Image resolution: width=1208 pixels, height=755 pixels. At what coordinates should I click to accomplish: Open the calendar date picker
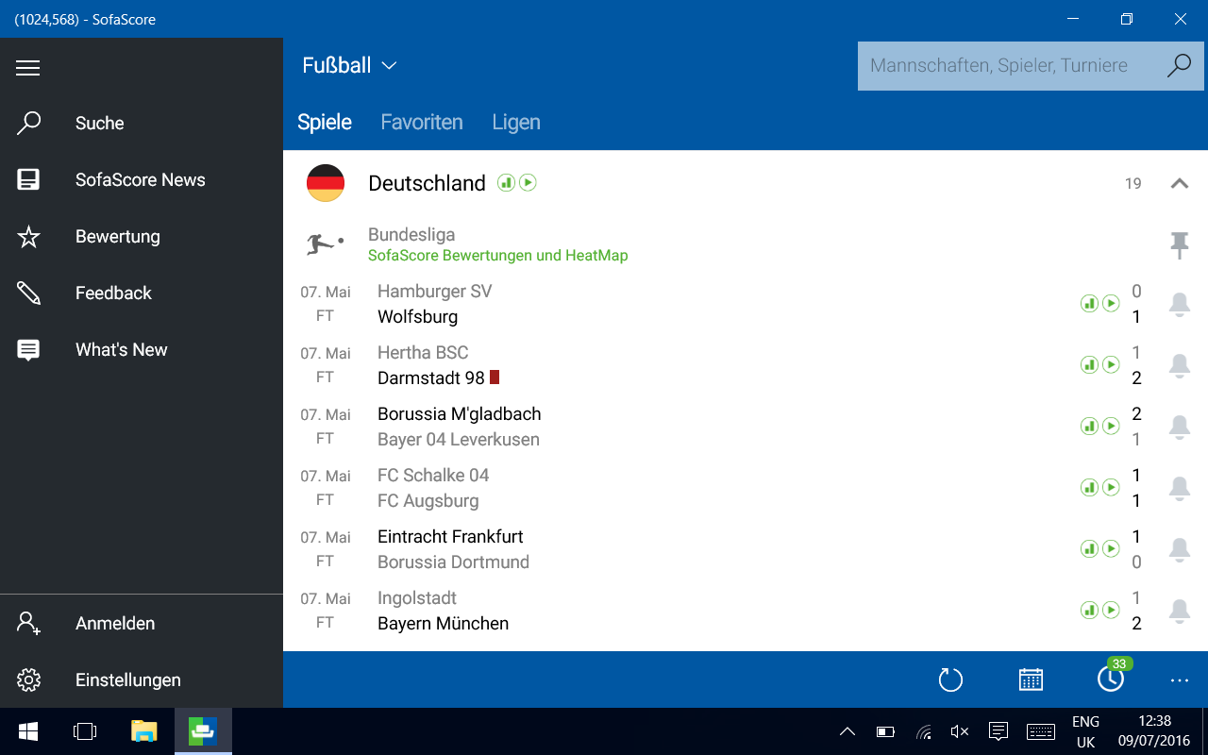pyautogui.click(x=1031, y=679)
